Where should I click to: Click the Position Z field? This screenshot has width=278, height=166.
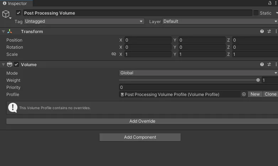click(255, 40)
